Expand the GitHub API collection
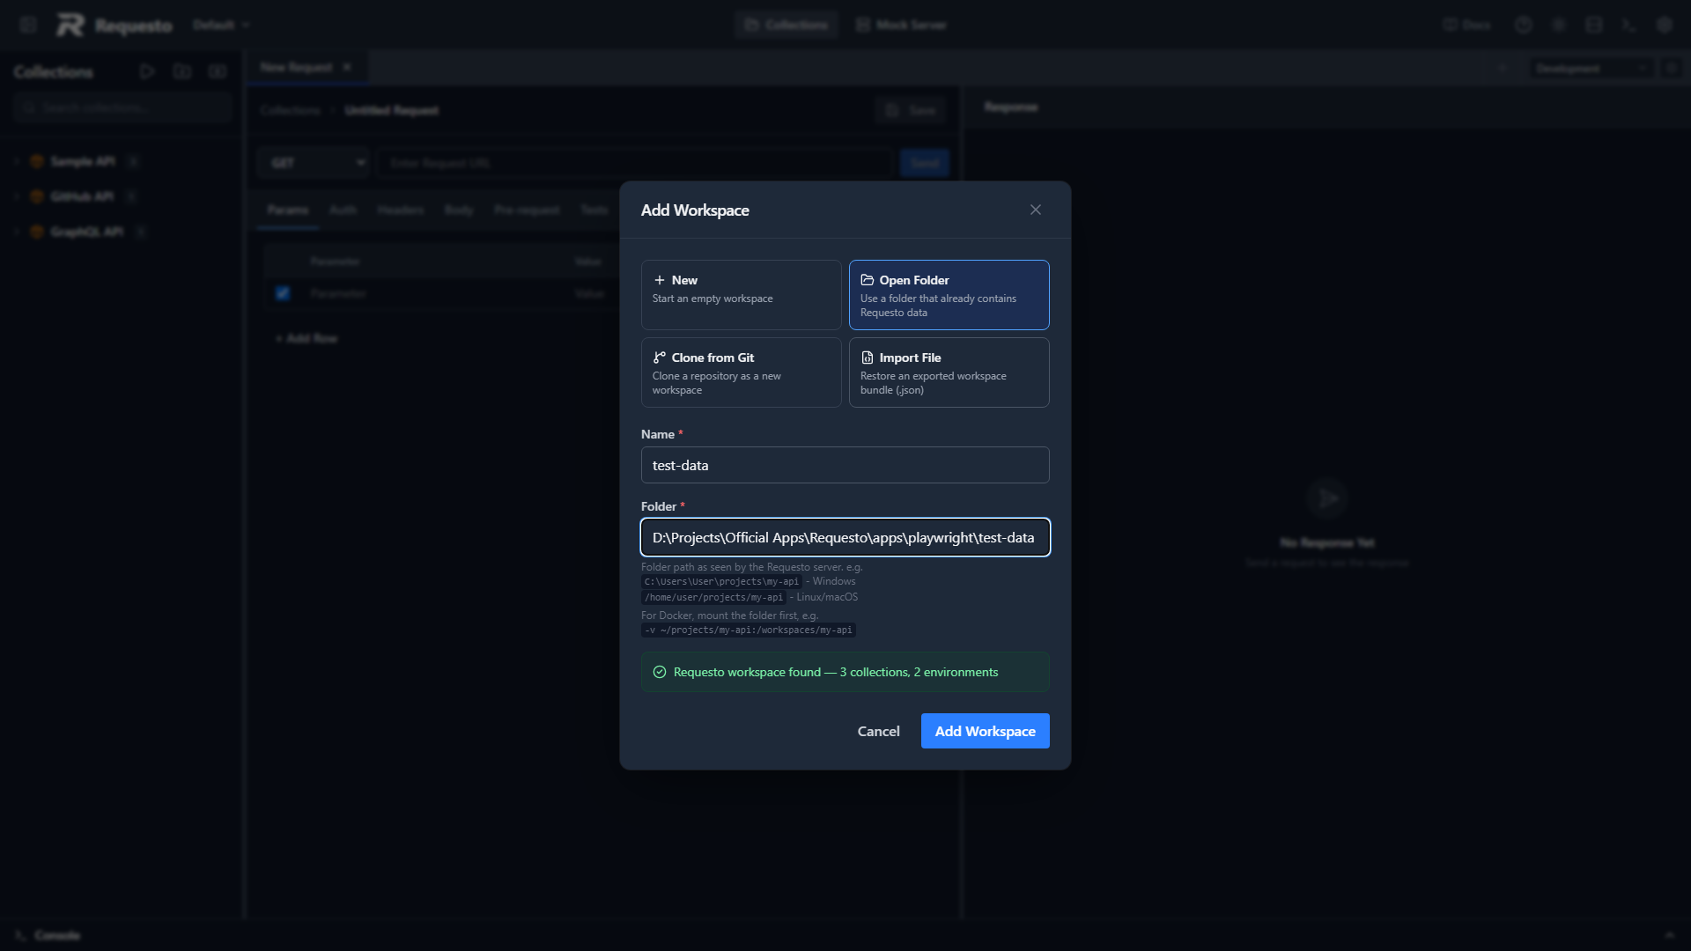The width and height of the screenshot is (1691, 951). tap(16, 196)
